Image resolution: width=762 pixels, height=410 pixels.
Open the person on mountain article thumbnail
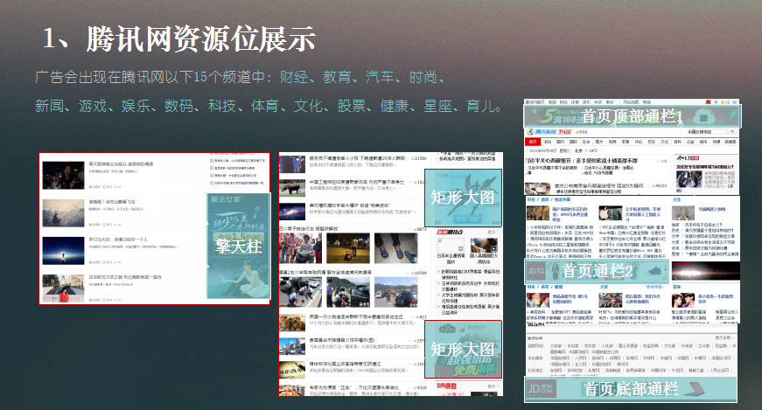[64, 211]
